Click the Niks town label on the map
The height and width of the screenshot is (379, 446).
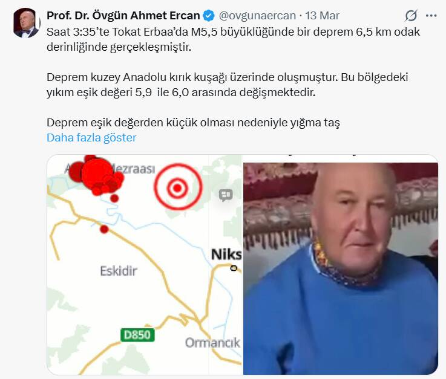pyautogui.click(x=226, y=254)
